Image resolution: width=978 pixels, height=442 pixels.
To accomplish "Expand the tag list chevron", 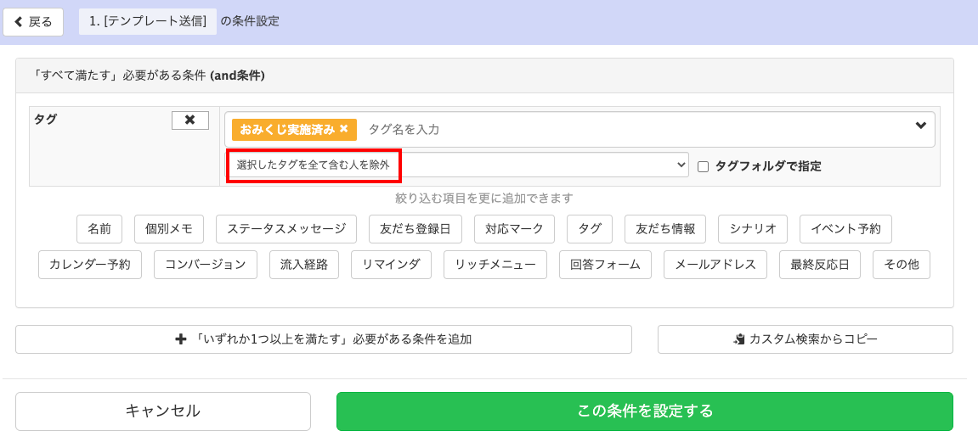I will point(920,126).
